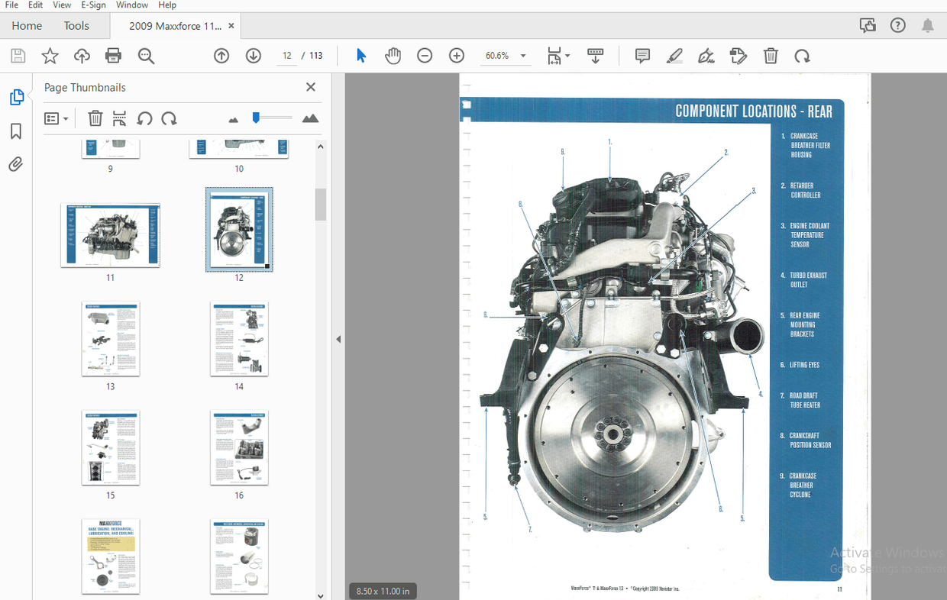Image resolution: width=947 pixels, height=600 pixels.
Task: Add a sticky note comment
Action: (x=642, y=55)
